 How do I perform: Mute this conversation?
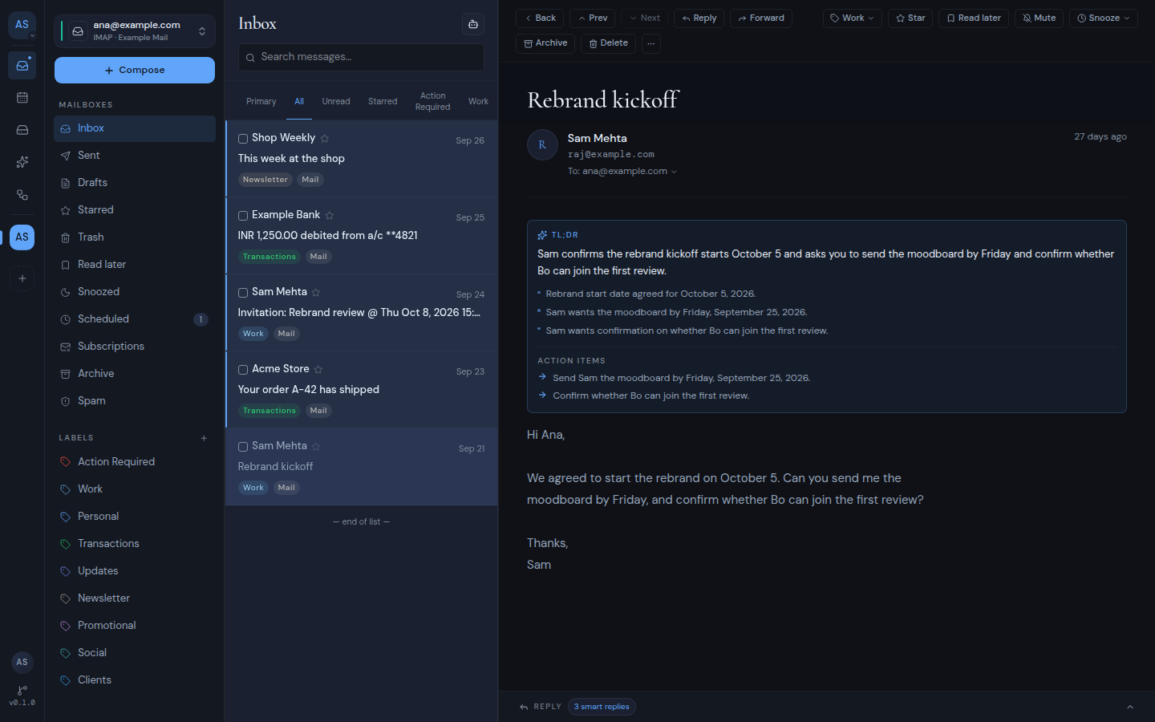click(1039, 18)
